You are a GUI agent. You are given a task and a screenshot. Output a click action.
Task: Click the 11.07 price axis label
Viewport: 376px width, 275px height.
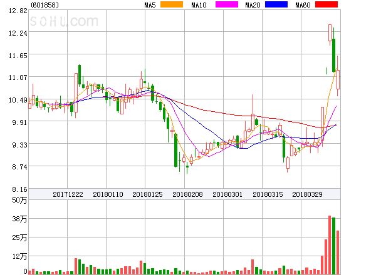18,77
